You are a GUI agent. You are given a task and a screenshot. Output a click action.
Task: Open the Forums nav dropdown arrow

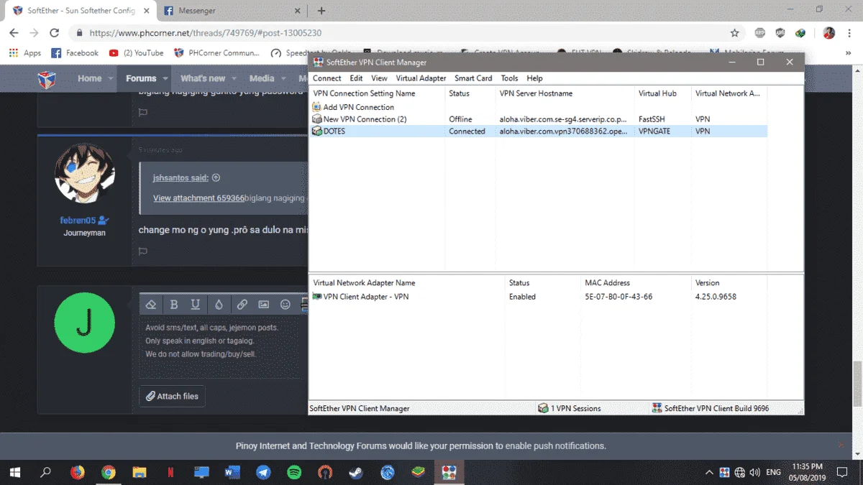click(x=165, y=78)
